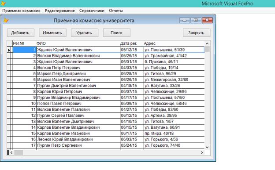Click the address cell ул. Горького, 4/56
The width and height of the screenshot is (275, 170).
coord(174,139)
